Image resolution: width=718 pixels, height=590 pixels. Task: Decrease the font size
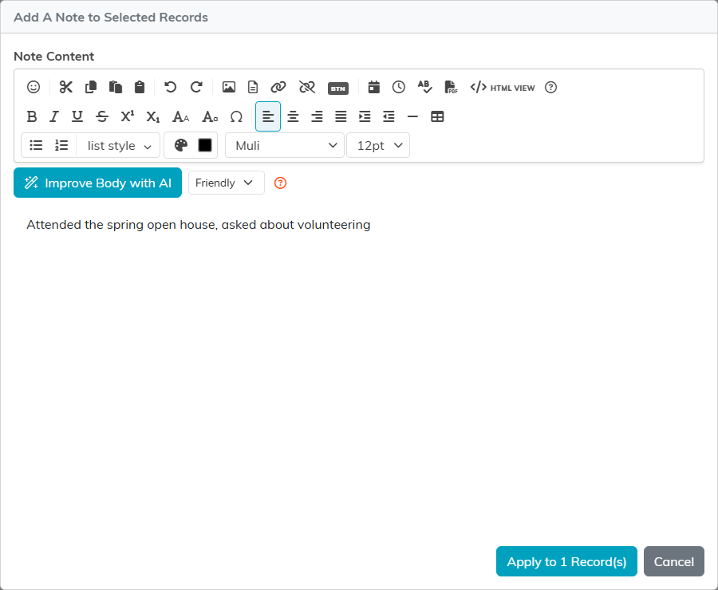(x=210, y=116)
